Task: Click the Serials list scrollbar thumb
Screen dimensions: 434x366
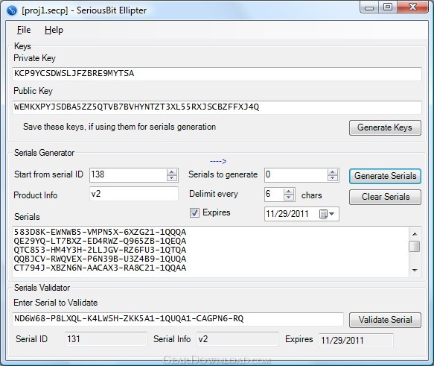Action: (415, 246)
